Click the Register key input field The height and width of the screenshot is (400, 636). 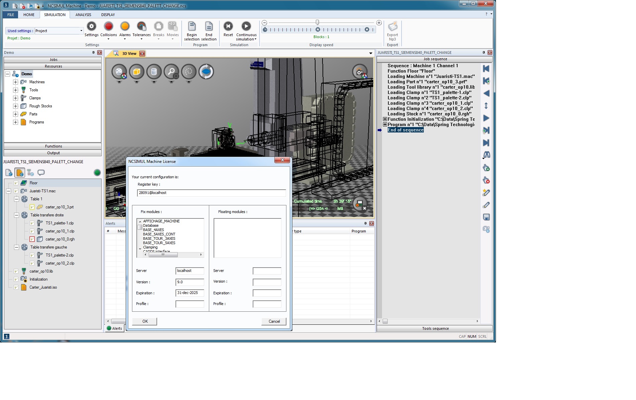[x=211, y=193]
